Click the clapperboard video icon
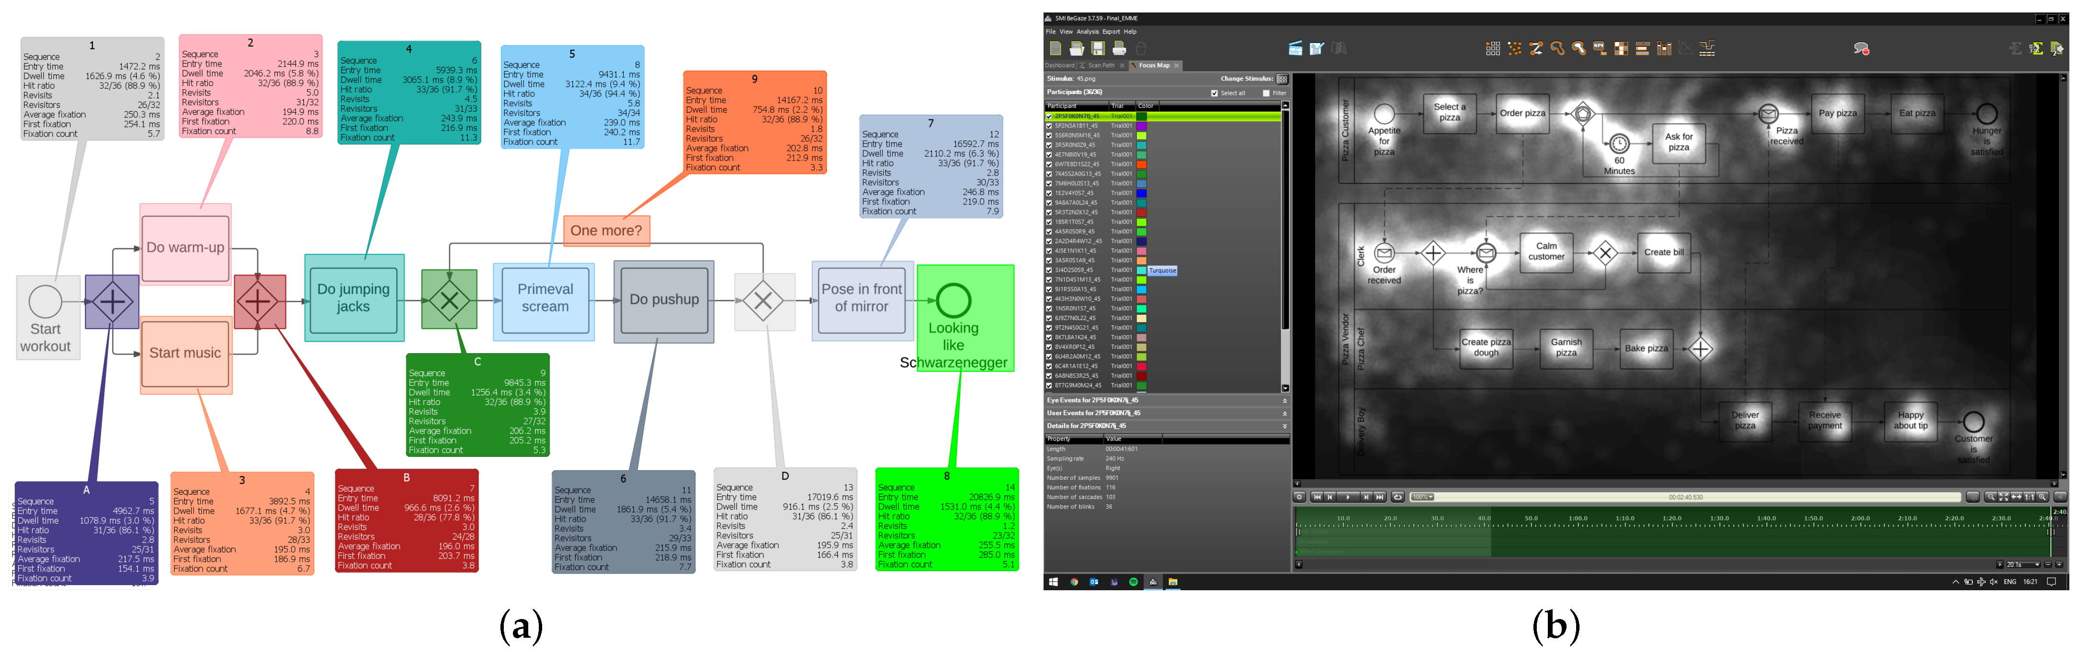This screenshot has height=656, width=2078. tap(1294, 48)
